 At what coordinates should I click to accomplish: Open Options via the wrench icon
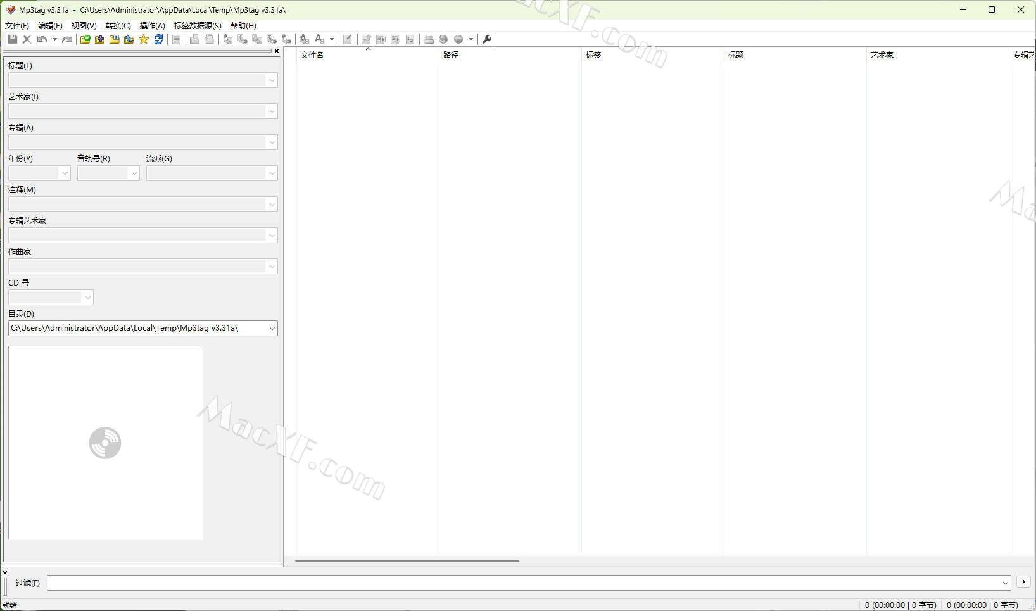[x=487, y=39]
